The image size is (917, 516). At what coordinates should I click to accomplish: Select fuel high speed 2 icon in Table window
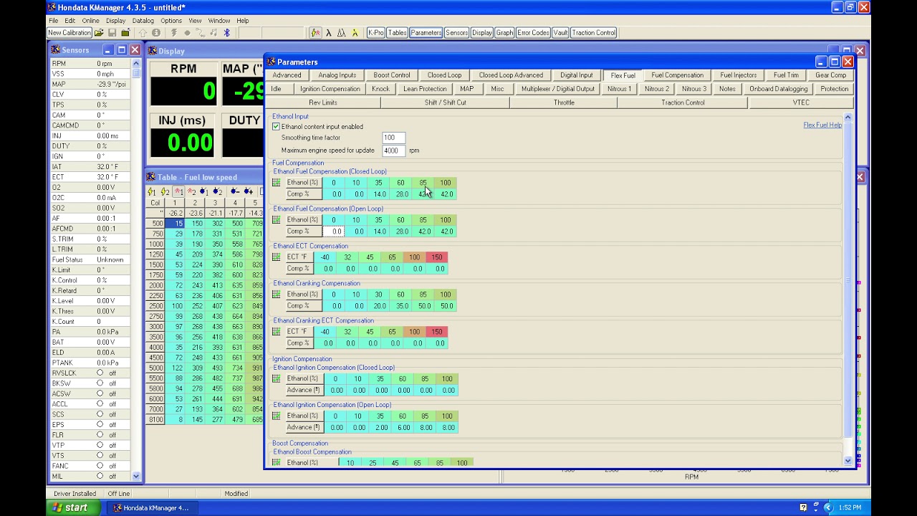[x=192, y=191]
